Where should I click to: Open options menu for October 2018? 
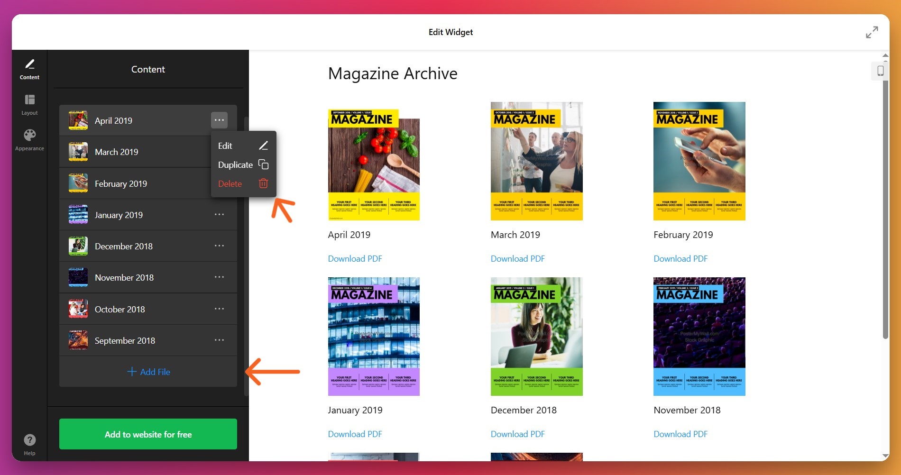coord(219,309)
